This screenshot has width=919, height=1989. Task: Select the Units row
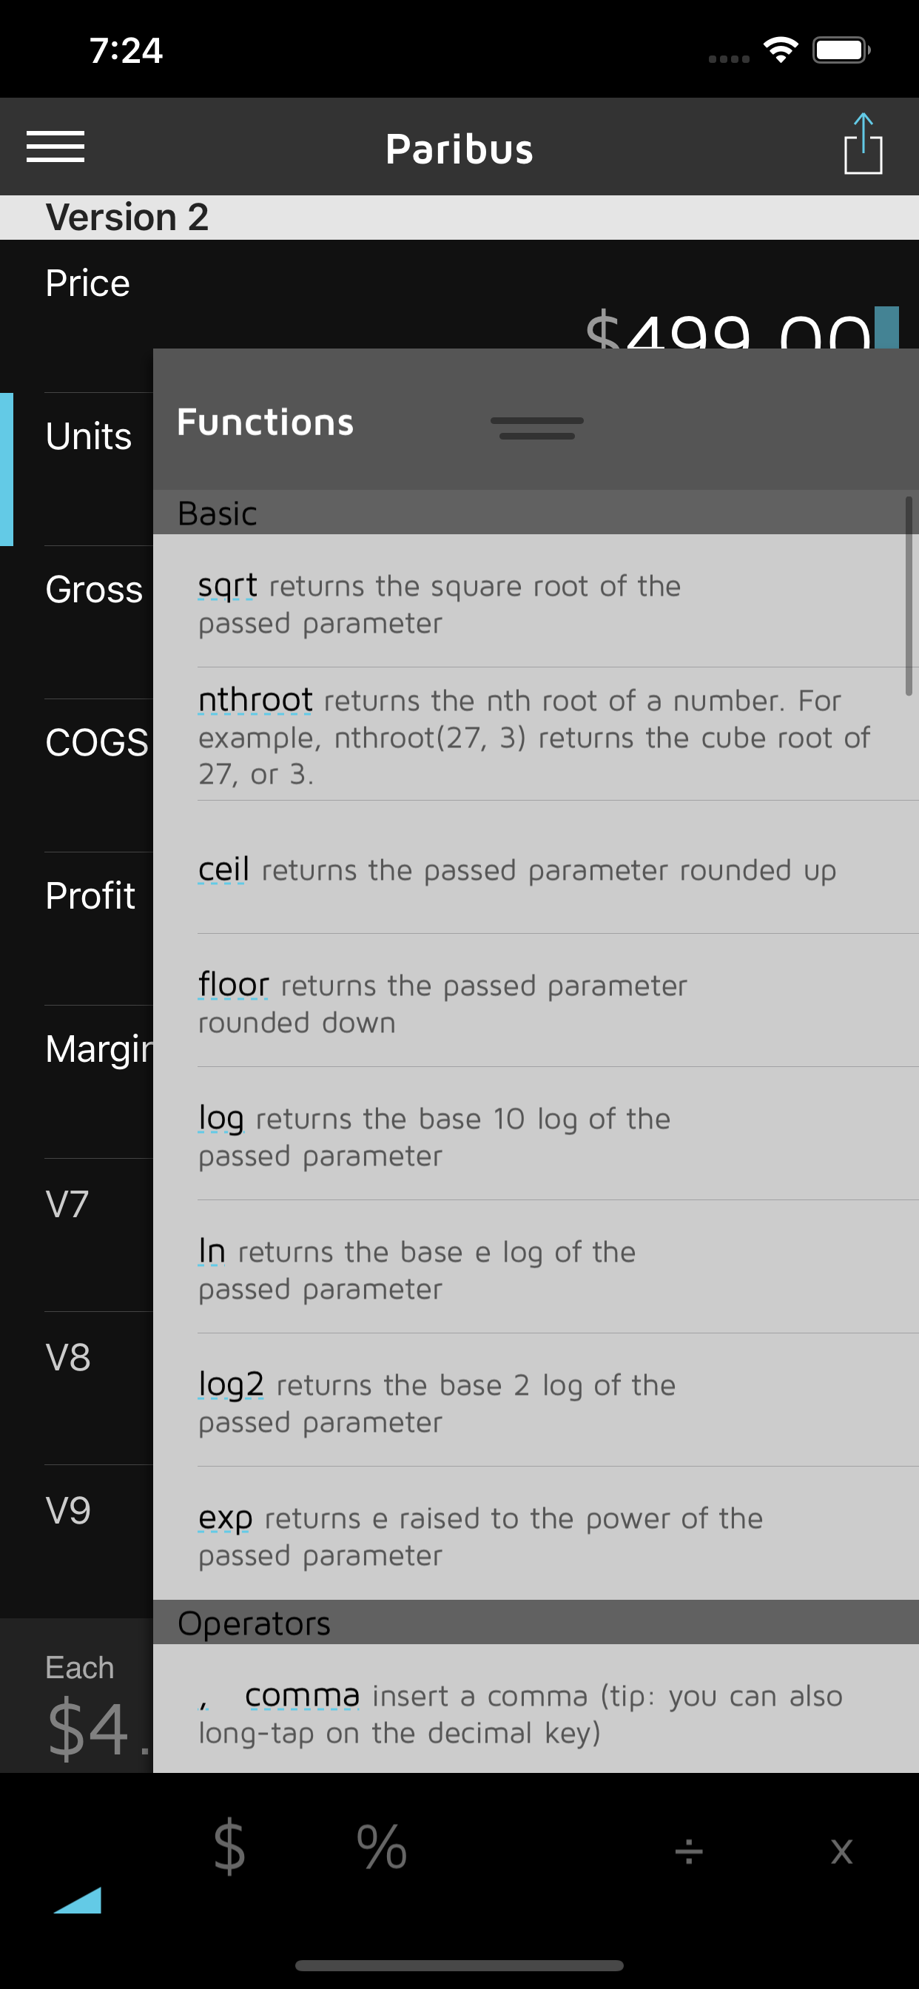click(x=89, y=437)
